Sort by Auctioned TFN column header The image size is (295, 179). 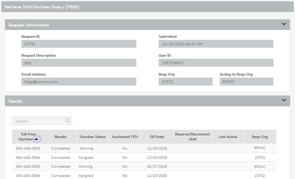tap(125, 137)
